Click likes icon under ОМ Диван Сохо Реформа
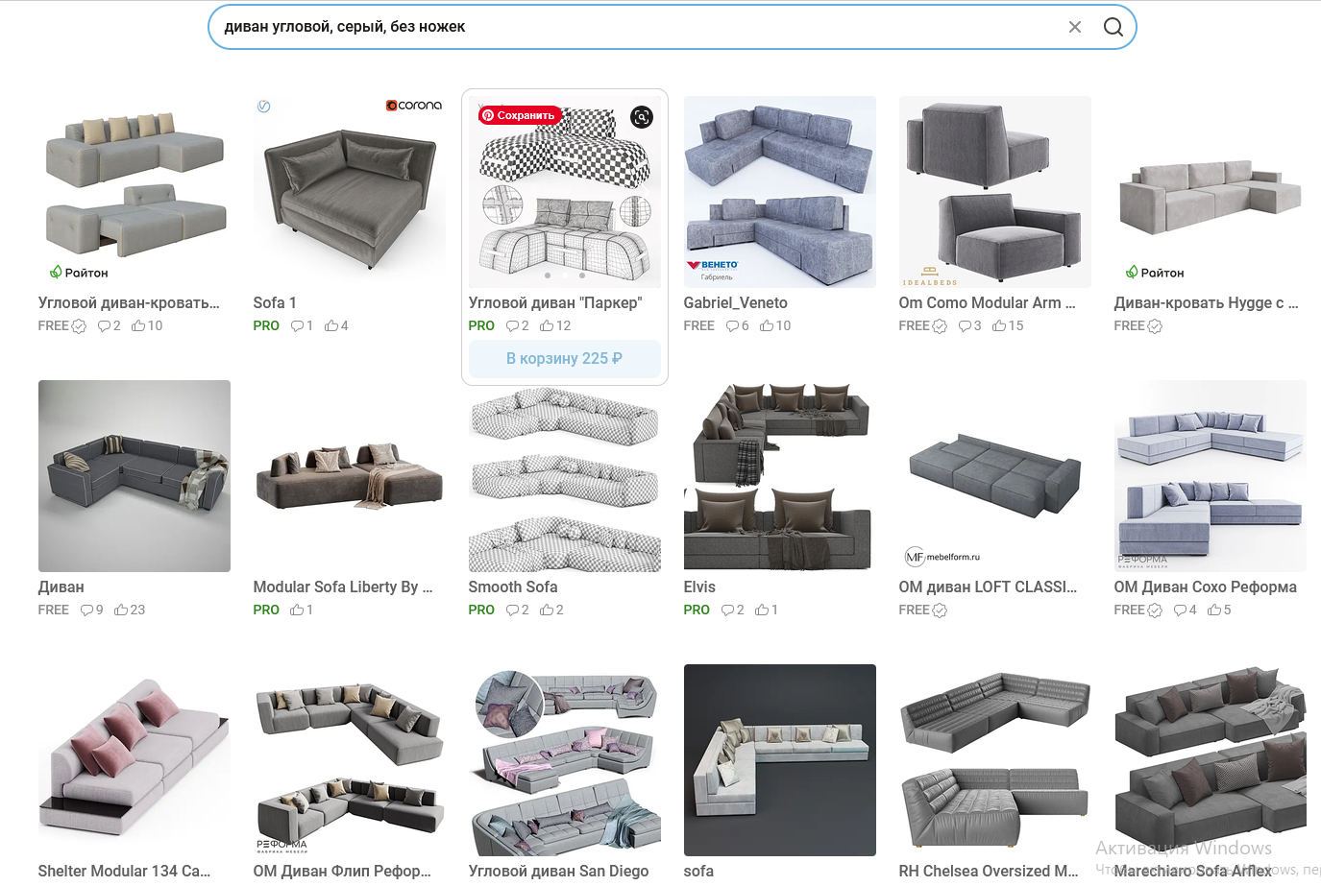The height and width of the screenshot is (886, 1321). [x=1214, y=610]
